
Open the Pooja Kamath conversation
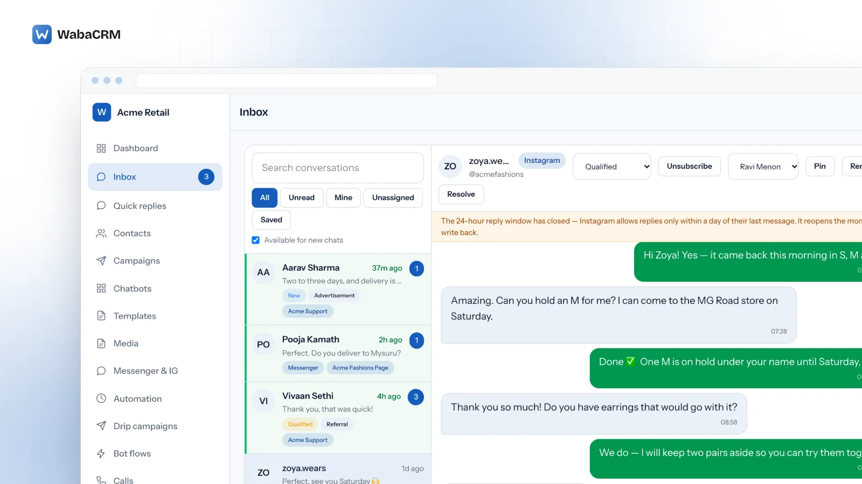coord(338,354)
